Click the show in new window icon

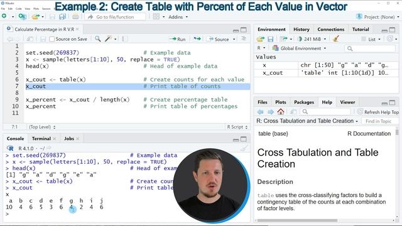click(x=30, y=39)
